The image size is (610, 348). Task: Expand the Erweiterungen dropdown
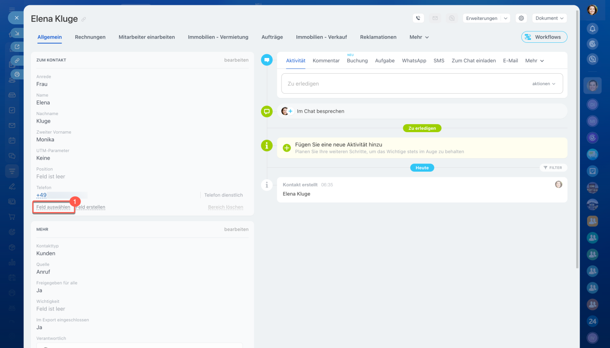(486, 18)
